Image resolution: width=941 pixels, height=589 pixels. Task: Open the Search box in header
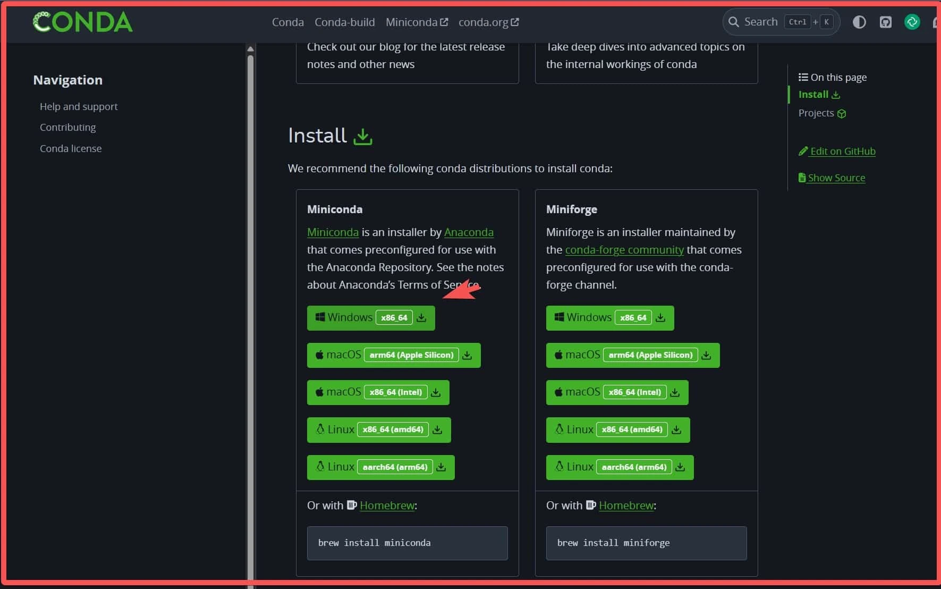pos(781,22)
